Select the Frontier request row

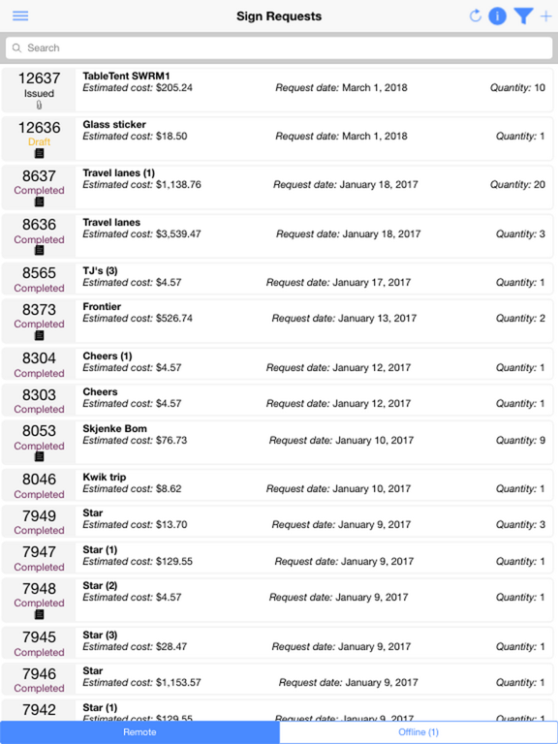pyautogui.click(x=278, y=321)
